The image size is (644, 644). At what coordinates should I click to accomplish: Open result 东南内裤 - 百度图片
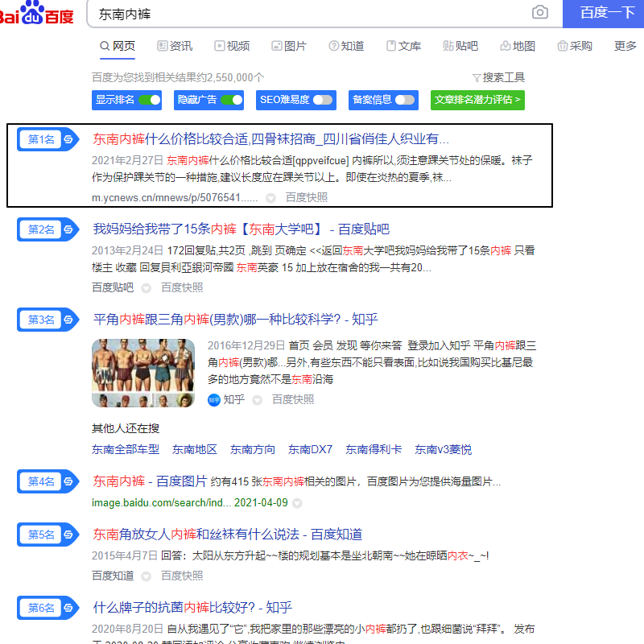[150, 481]
